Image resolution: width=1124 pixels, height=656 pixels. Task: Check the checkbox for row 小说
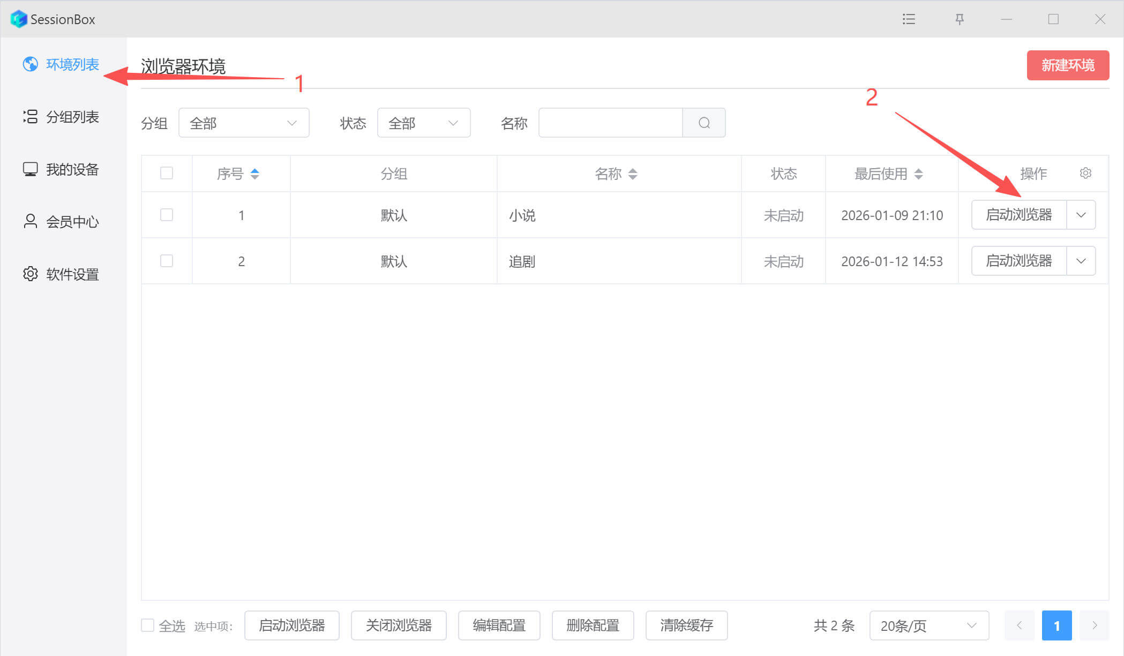[x=167, y=215]
